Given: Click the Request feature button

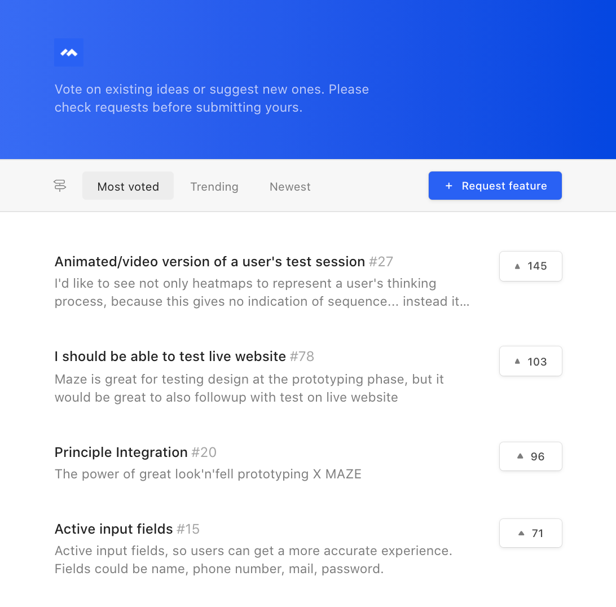Looking at the screenshot, I should (x=495, y=186).
